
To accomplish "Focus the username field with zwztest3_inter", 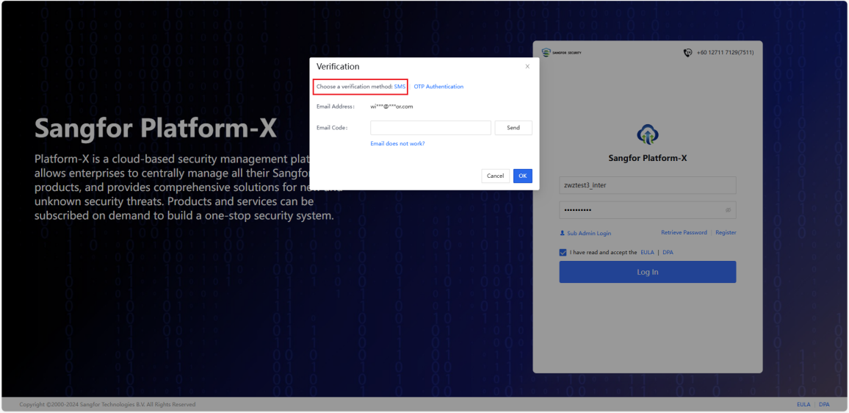I will coord(648,184).
